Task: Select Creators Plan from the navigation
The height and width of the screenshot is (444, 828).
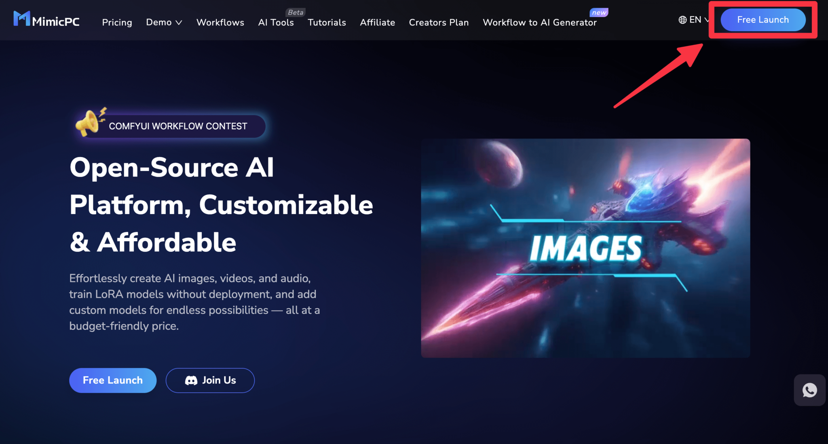Action: 439,22
